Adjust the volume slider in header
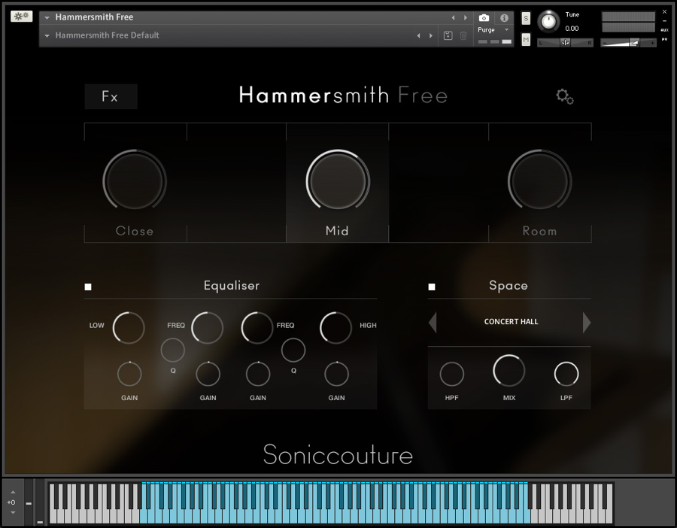The image size is (677, 528). tap(629, 43)
